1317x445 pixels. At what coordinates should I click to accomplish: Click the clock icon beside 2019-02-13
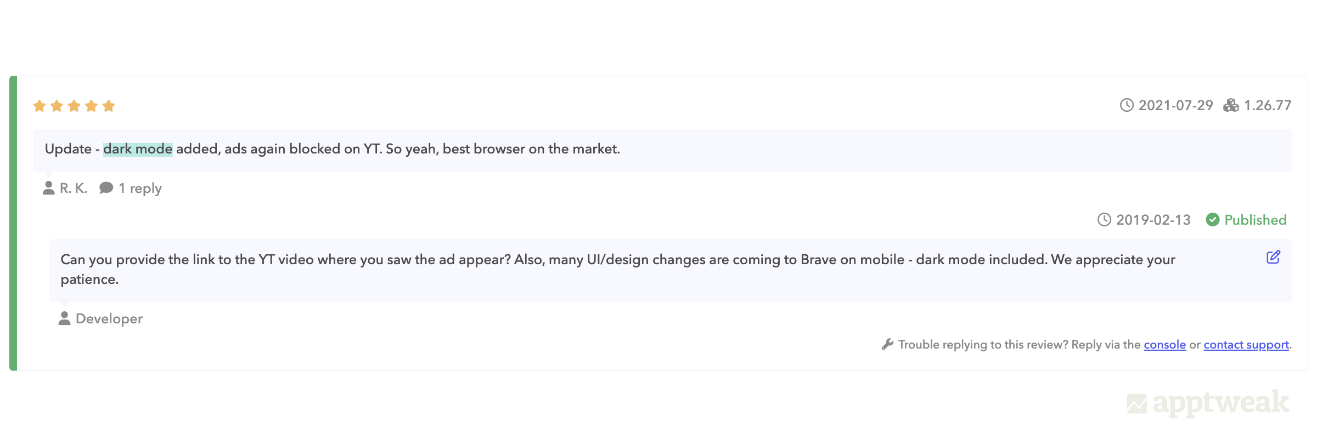click(1104, 220)
